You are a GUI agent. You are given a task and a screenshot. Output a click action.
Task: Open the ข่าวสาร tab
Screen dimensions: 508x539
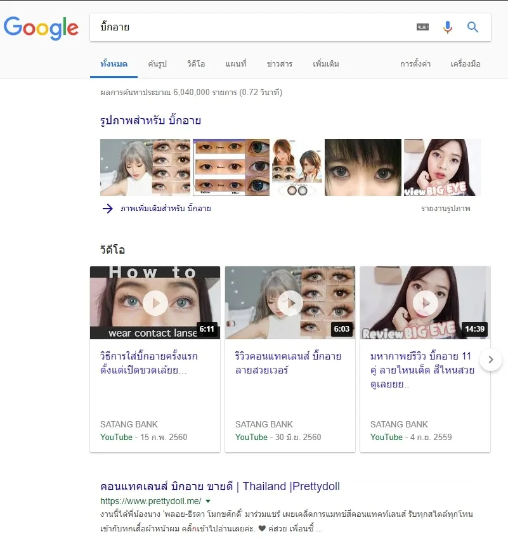(280, 64)
